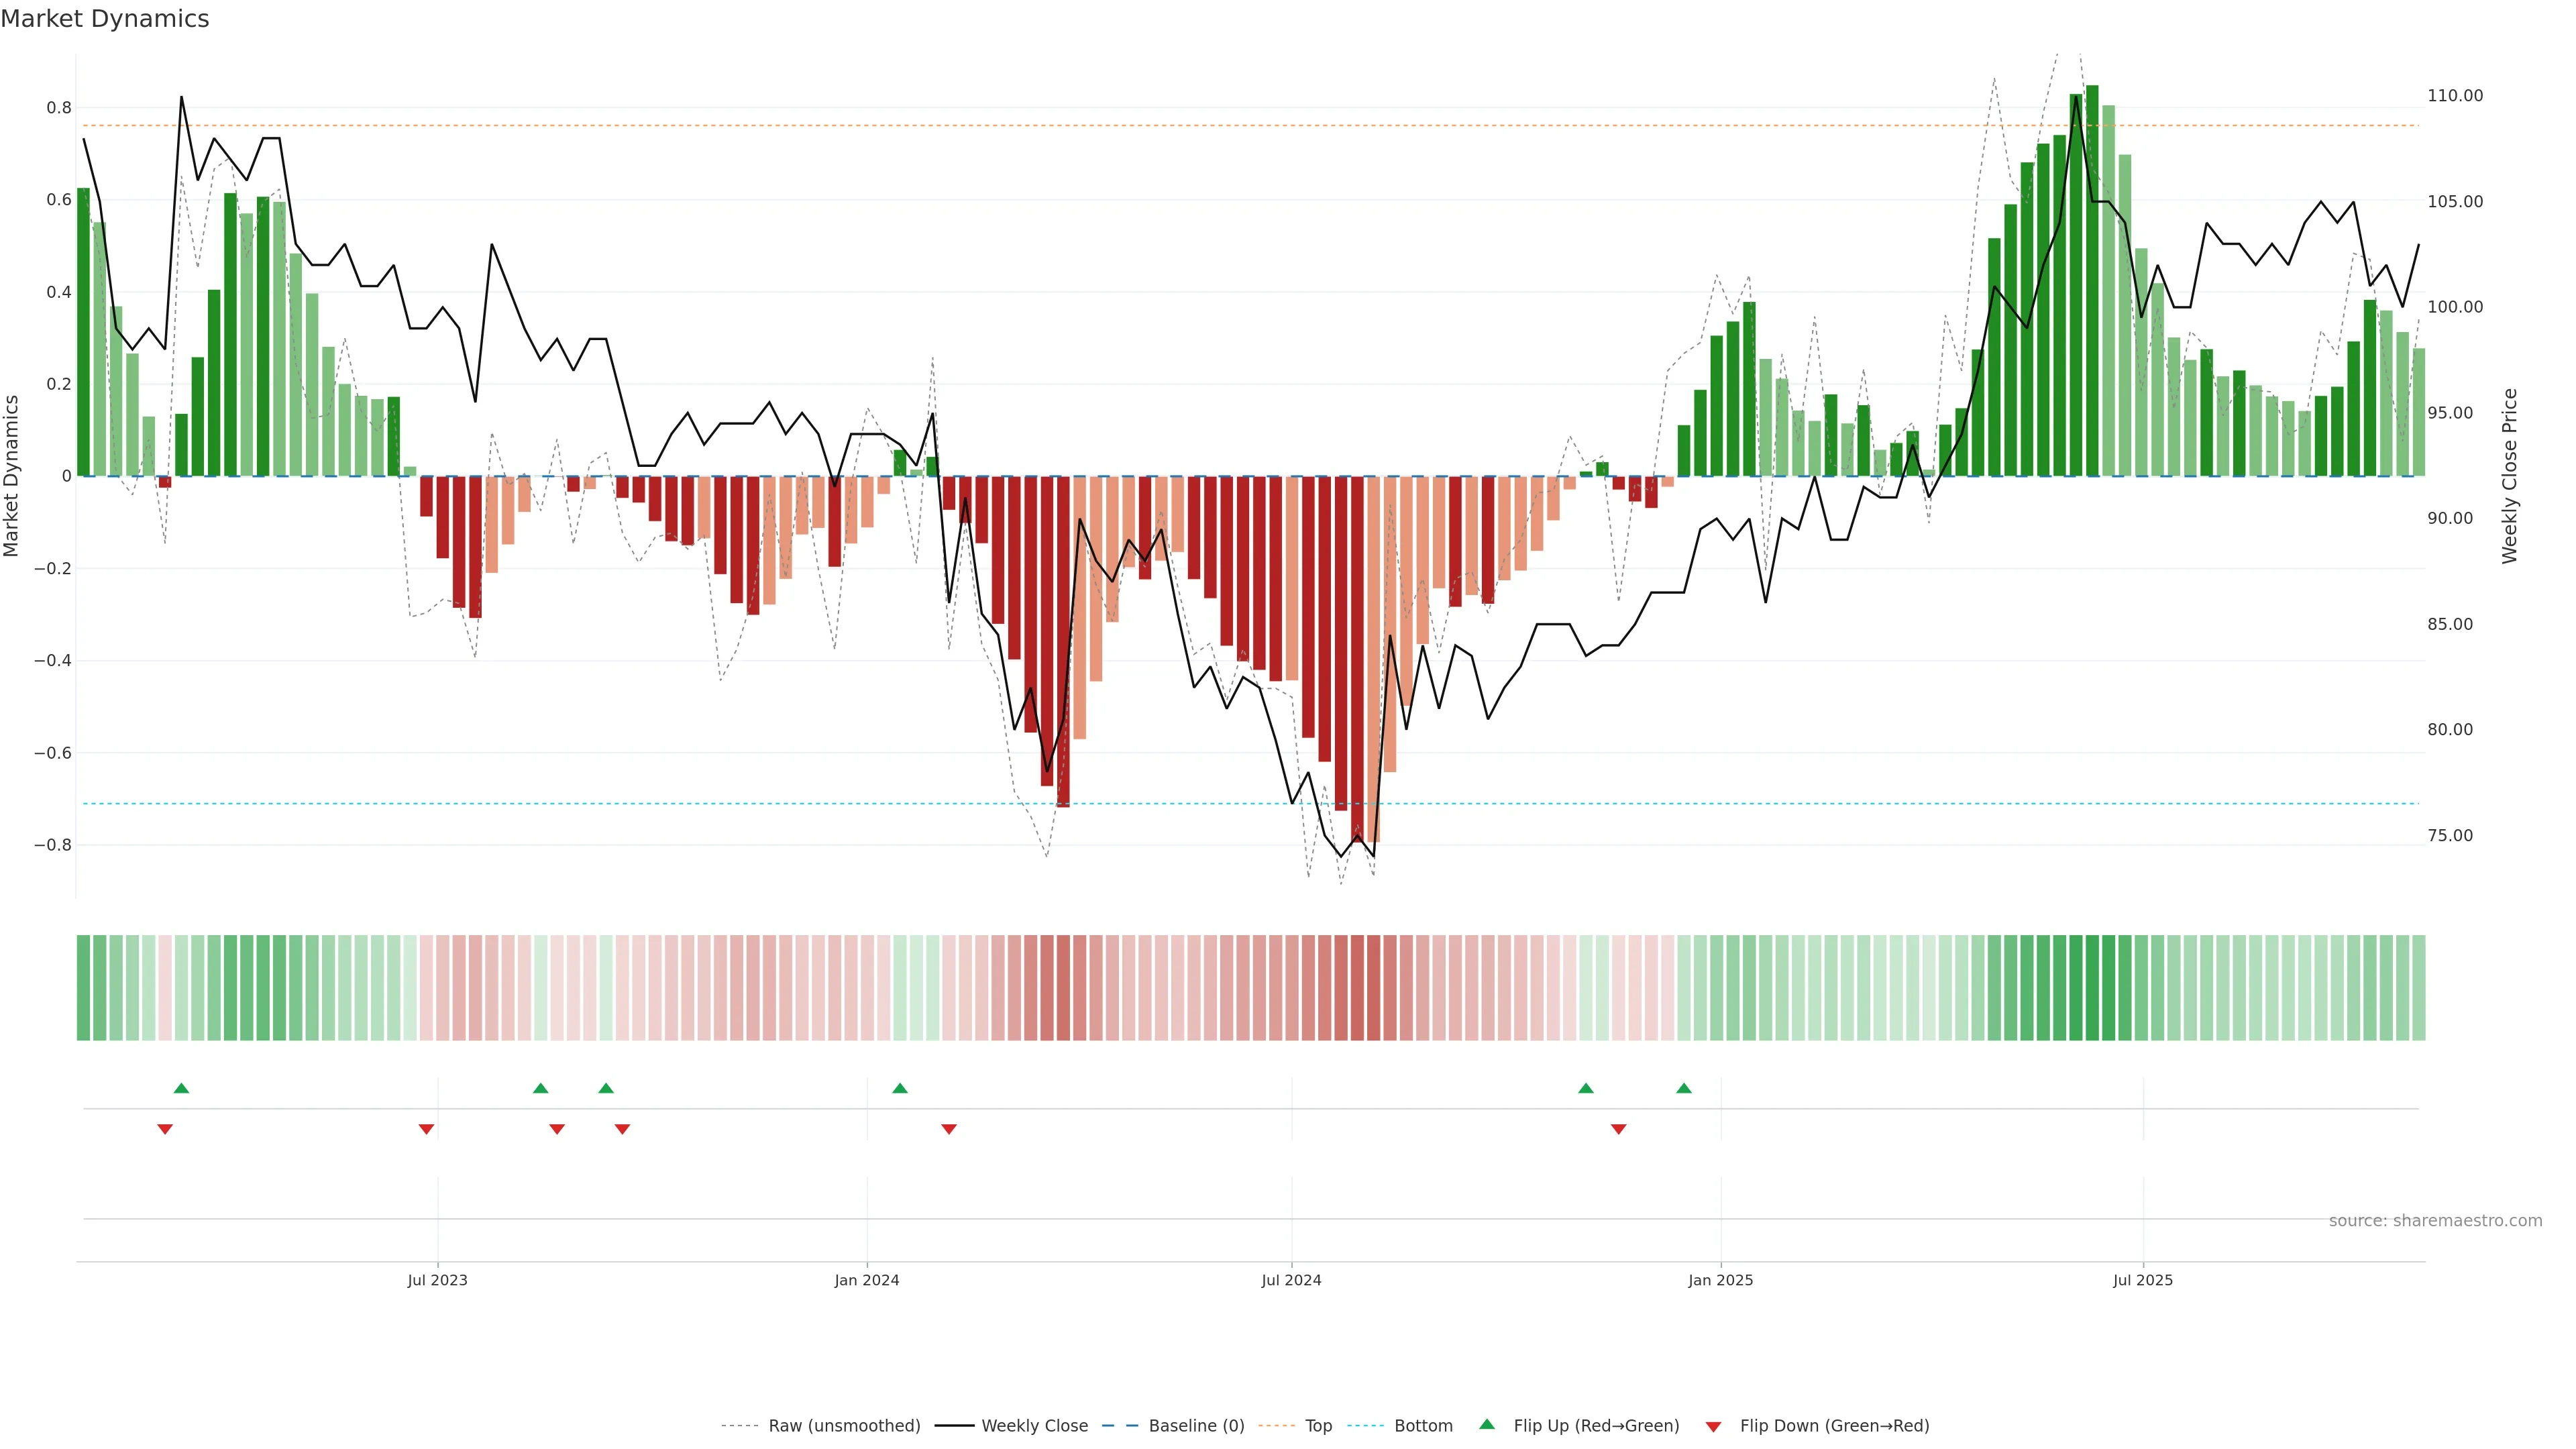The image size is (2576, 1449).
Task: Click the source: sharemaestro.com text
Action: click(x=2435, y=1221)
